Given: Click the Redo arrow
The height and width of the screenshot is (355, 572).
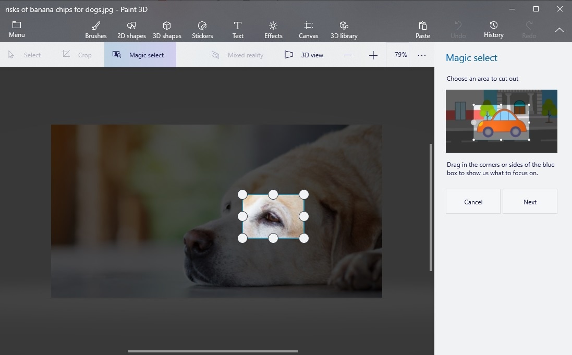Looking at the screenshot, I should coord(529,25).
